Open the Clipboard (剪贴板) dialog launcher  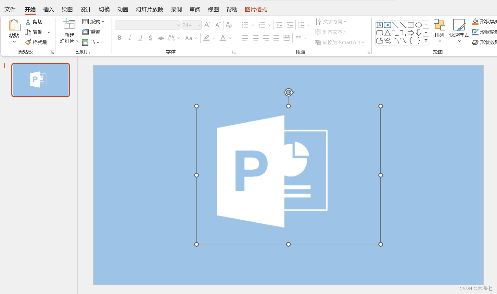click(x=52, y=52)
